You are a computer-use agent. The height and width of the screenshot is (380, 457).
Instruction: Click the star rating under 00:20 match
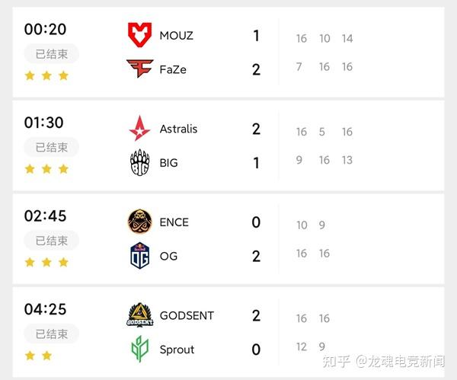click(46, 75)
